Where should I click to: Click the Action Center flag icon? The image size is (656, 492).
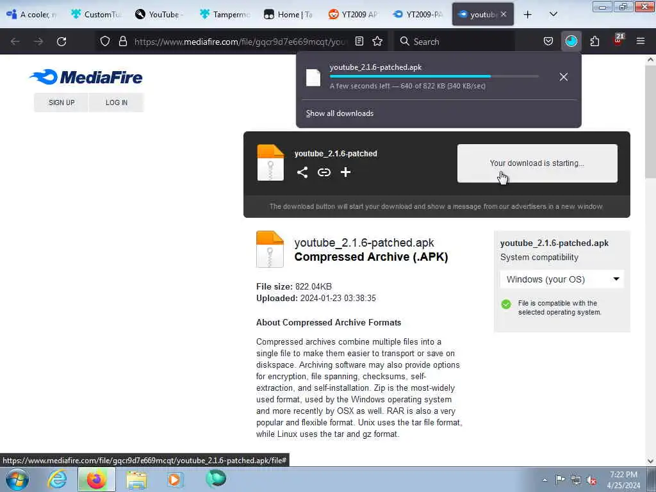[560, 479]
